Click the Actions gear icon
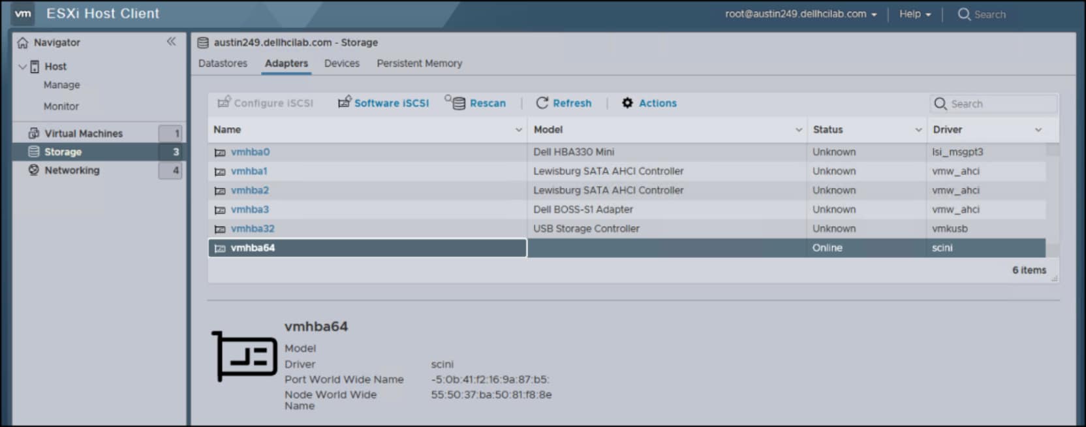1086x427 pixels. click(627, 103)
